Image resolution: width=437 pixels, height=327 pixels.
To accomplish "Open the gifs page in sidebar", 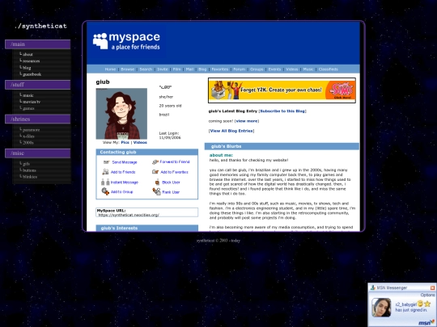I will pyautogui.click(x=26, y=164).
